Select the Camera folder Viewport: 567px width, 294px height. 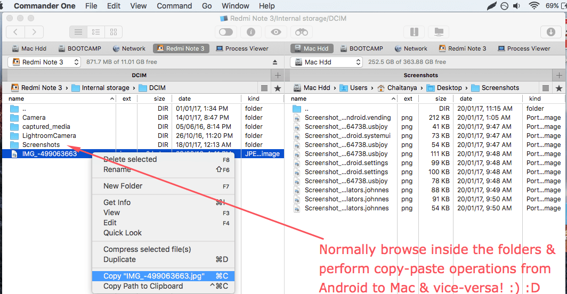(143, 118)
